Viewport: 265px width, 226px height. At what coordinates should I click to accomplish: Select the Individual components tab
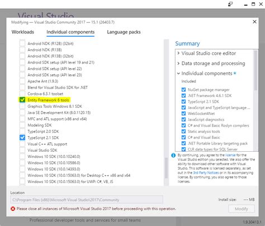[70, 32]
